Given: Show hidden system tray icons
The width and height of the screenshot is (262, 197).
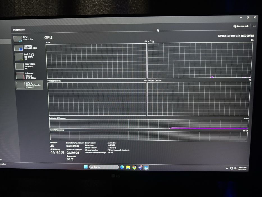Looking at the screenshot, I should 227,168.
